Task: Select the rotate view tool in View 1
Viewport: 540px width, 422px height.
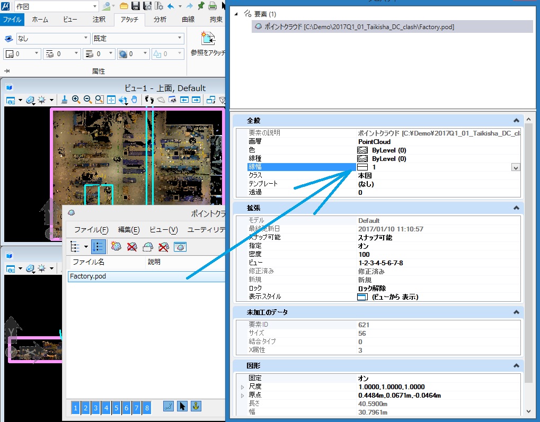Action: (x=123, y=100)
